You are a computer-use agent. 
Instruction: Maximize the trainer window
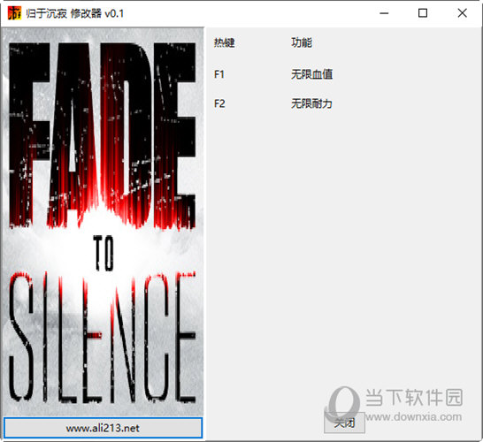tap(423, 13)
